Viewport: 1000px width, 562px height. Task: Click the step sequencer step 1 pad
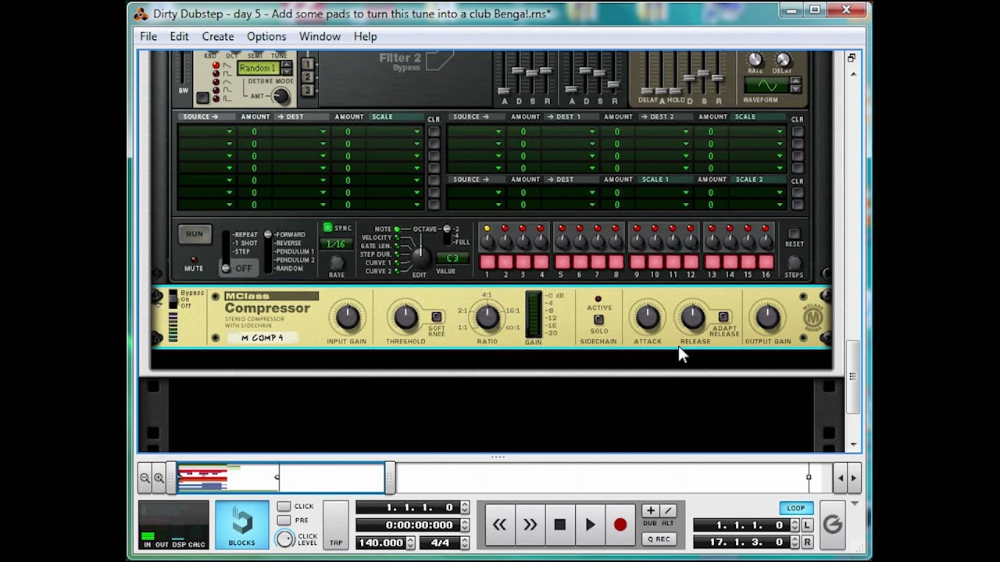pyautogui.click(x=487, y=262)
